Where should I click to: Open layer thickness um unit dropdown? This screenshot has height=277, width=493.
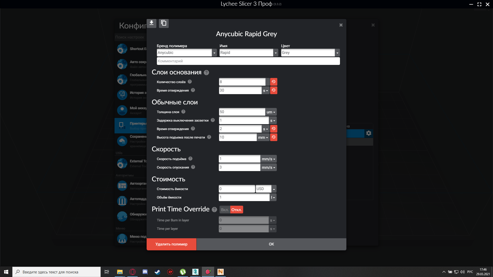click(271, 112)
